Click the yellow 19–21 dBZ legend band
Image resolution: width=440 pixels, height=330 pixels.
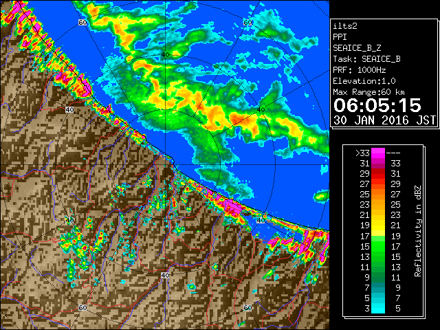pyautogui.click(x=378, y=225)
